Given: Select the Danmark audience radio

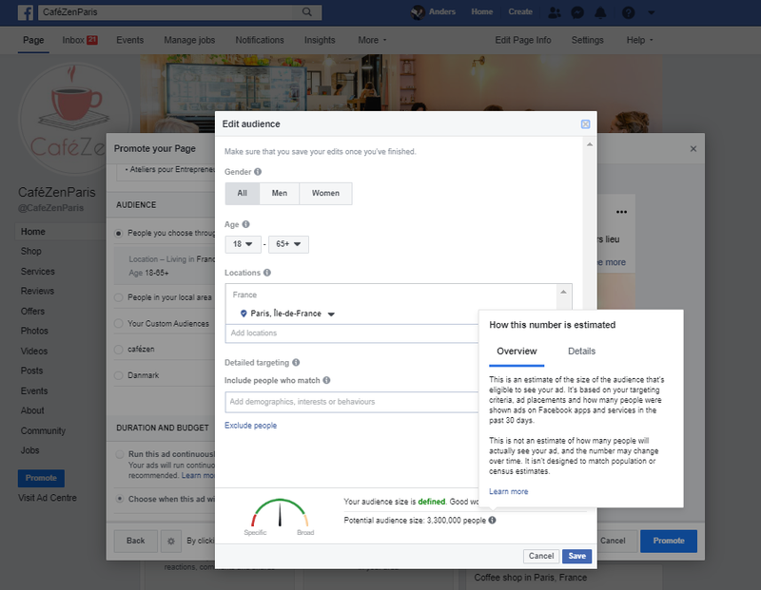Looking at the screenshot, I should (118, 375).
